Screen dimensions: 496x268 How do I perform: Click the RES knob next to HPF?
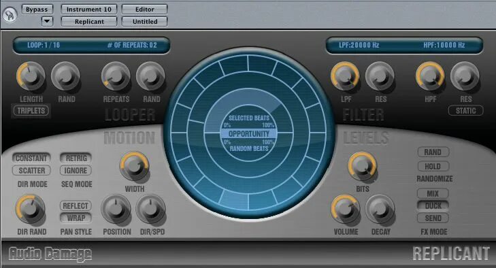(x=465, y=76)
